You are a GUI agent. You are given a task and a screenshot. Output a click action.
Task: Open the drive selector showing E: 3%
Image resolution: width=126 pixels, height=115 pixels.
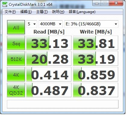tap(91, 24)
